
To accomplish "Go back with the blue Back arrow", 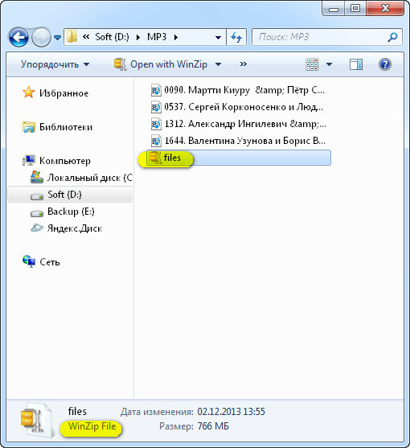I will (x=18, y=37).
